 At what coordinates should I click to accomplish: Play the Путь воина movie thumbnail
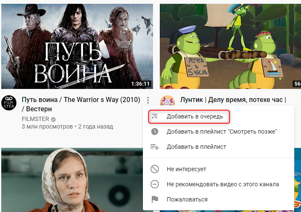click(77, 46)
